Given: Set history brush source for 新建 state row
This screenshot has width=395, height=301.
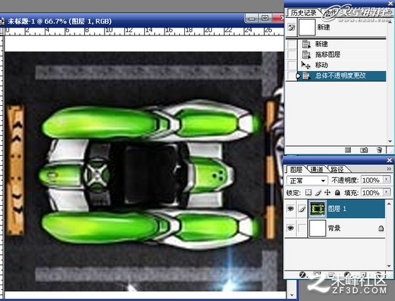Looking at the screenshot, I should point(292,44).
